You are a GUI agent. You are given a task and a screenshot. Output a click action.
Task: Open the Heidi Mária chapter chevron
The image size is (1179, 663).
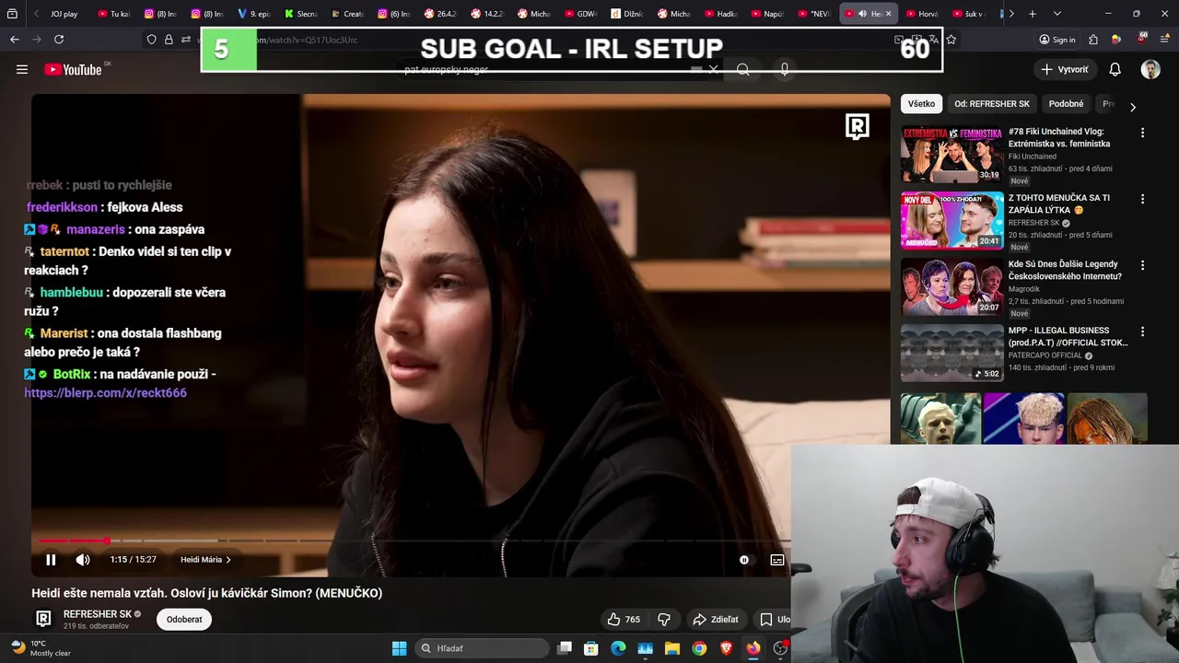(x=228, y=560)
